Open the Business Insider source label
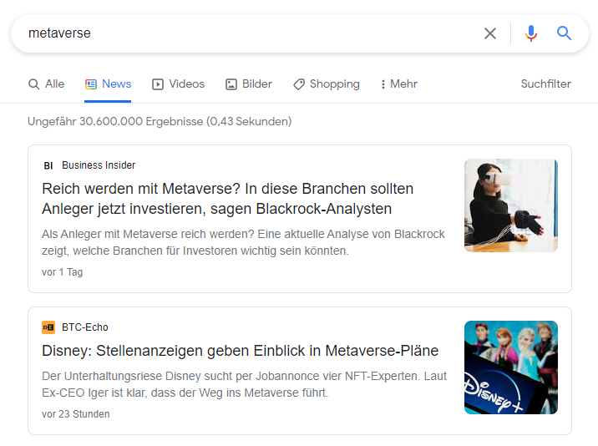598x446 pixels. (x=99, y=165)
